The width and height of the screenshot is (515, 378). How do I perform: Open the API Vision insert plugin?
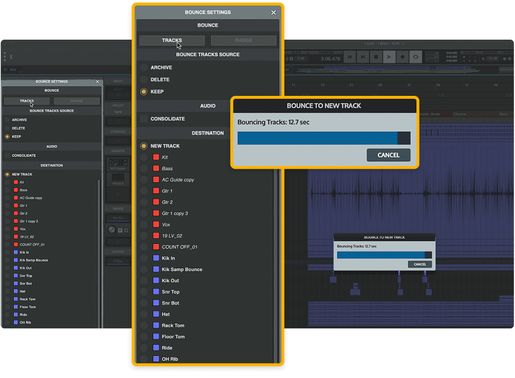pyautogui.click(x=118, y=164)
